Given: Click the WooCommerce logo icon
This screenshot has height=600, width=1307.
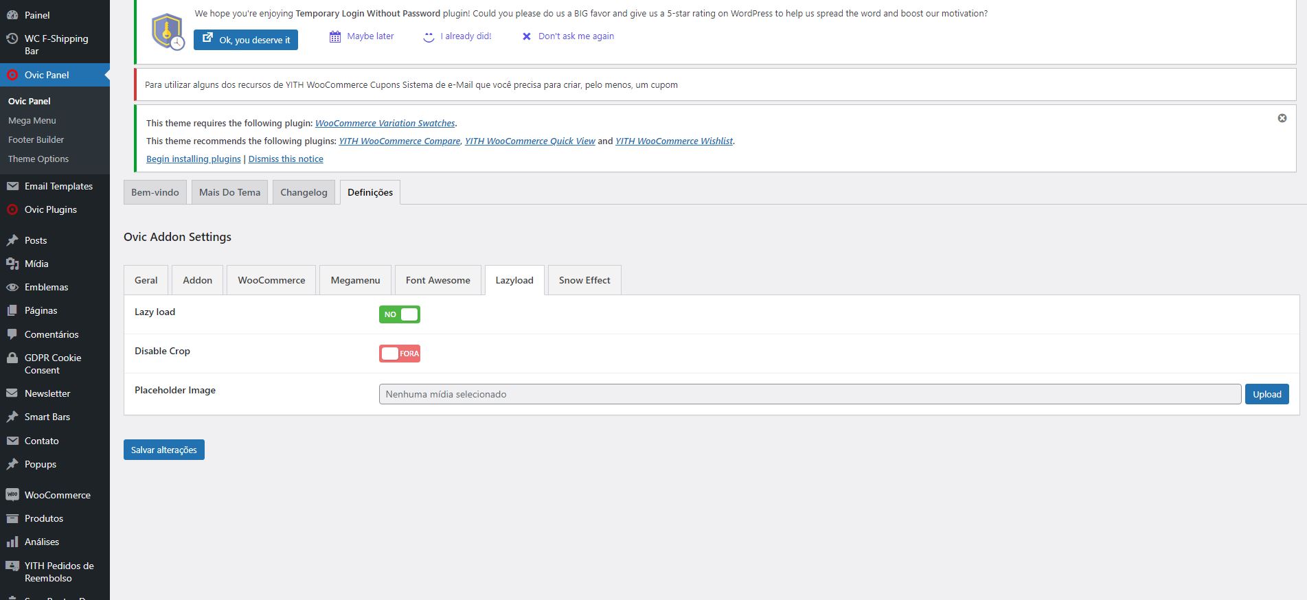Looking at the screenshot, I should click(x=12, y=495).
